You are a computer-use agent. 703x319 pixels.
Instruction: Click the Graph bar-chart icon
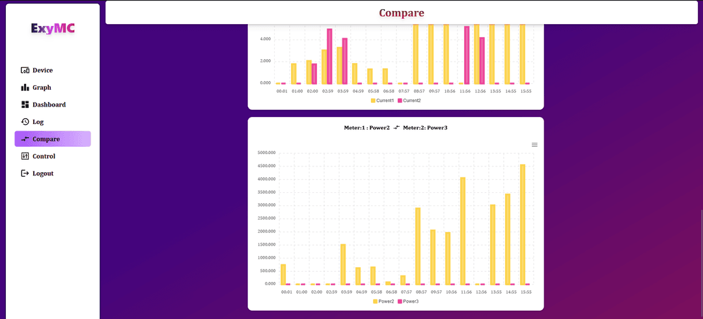click(25, 88)
